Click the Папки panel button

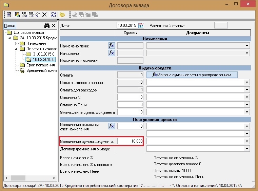(10, 26)
